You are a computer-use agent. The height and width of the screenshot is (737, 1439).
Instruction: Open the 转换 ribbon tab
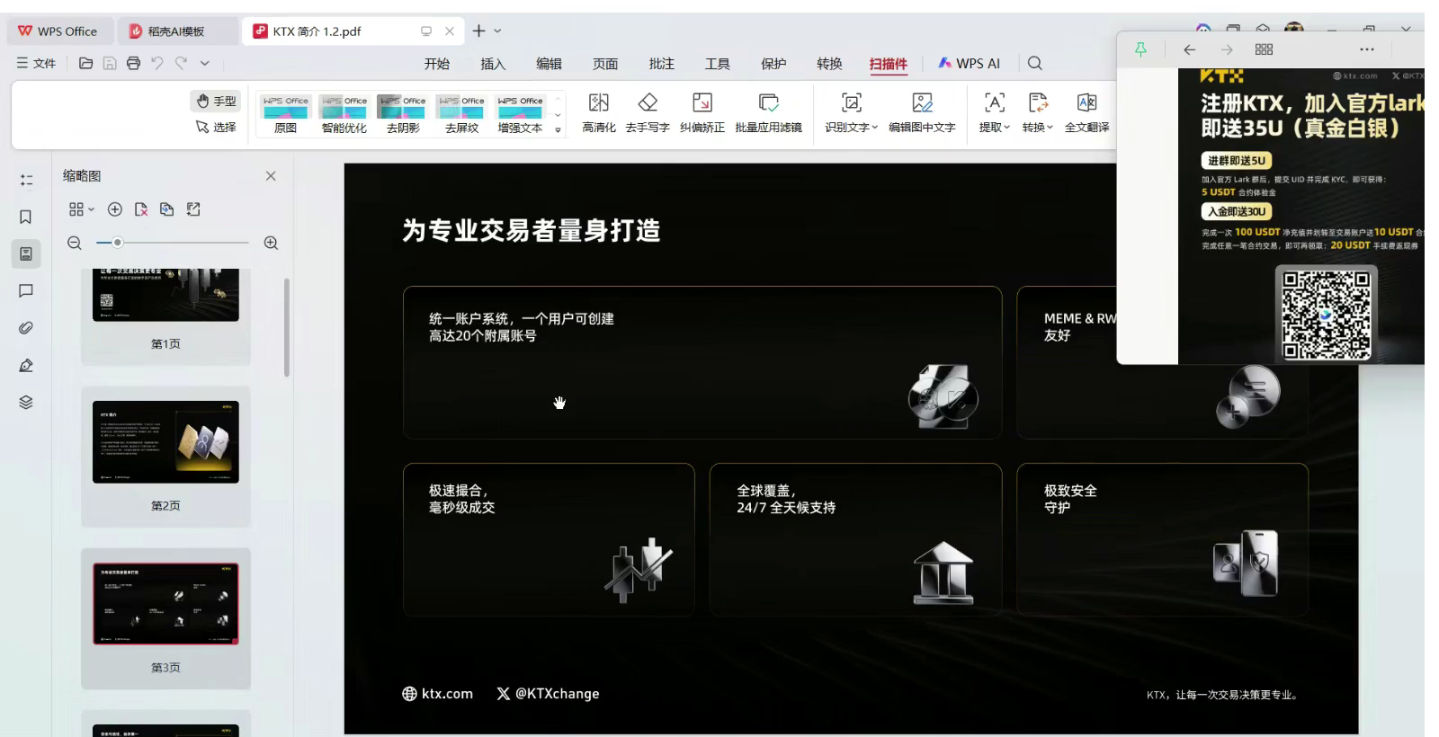[829, 64]
